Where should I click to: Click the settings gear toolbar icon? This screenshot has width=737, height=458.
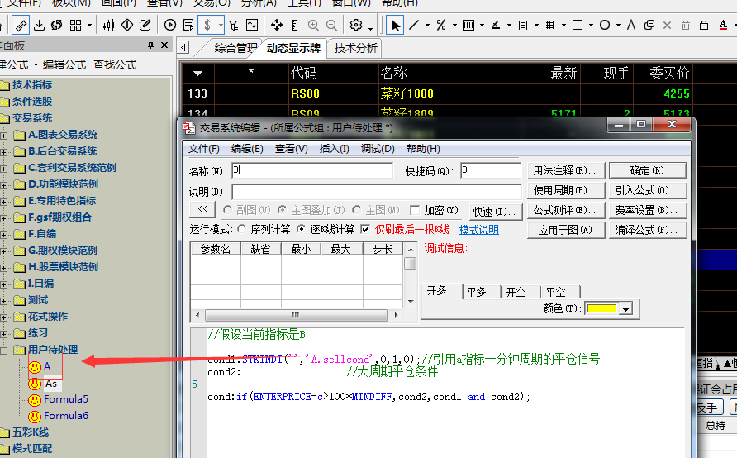356,25
